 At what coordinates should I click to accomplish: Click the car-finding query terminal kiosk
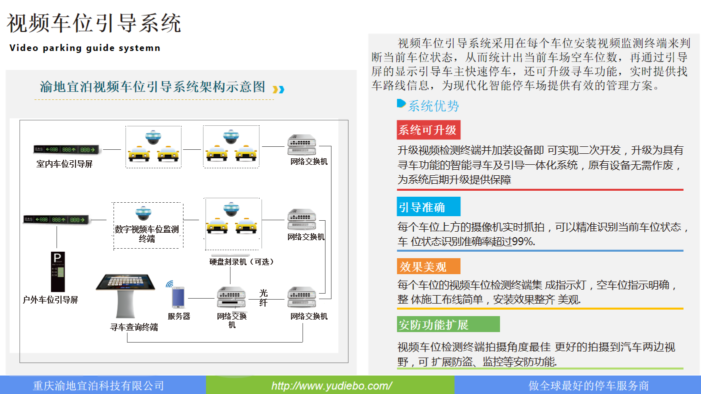(125, 295)
